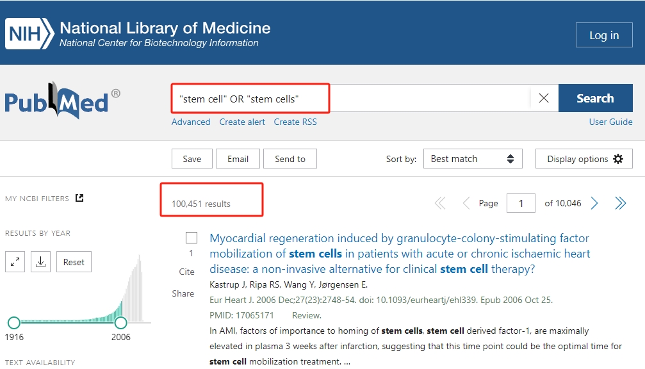Jump to last results page arrow
Screen dimensions: 645x369
[x=620, y=204]
